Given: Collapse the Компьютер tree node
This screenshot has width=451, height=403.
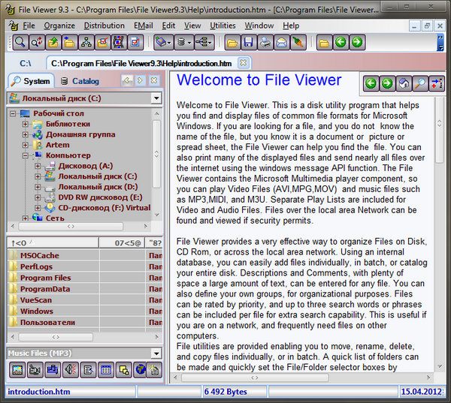Looking at the screenshot, I should click(26, 155).
